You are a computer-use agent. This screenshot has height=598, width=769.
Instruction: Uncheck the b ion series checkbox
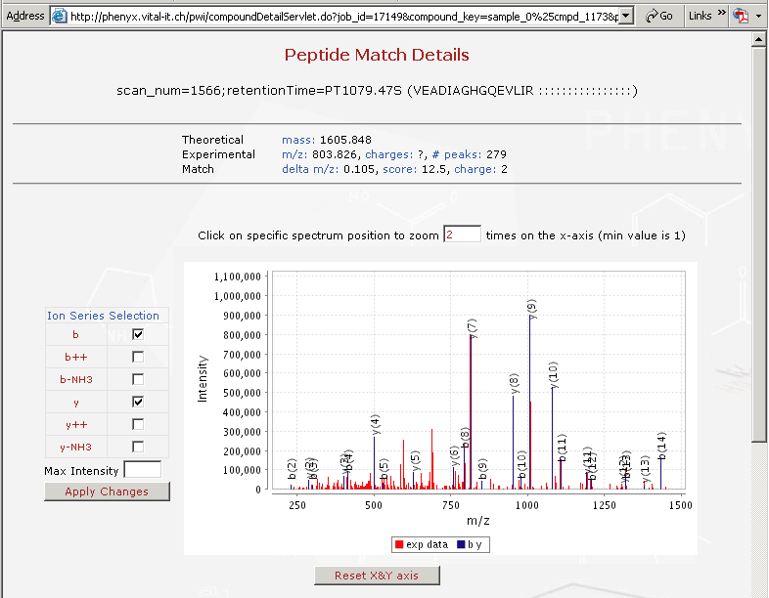138,334
